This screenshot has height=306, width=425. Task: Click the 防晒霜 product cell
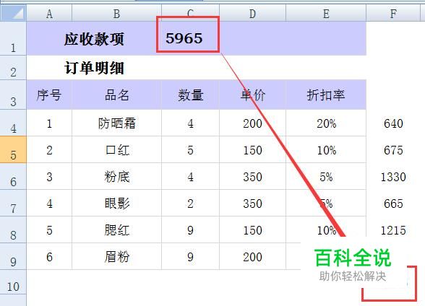(116, 123)
